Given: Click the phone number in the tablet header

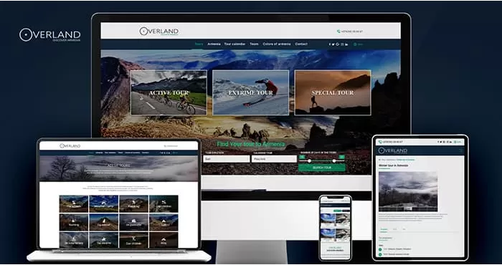Looking at the screenshot, I should (392, 142).
